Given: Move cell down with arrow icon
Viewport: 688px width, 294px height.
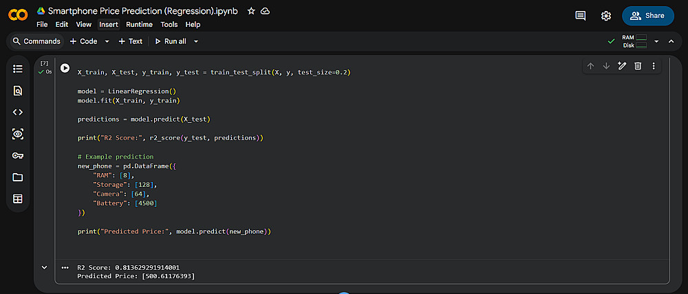Looking at the screenshot, I should click(606, 66).
